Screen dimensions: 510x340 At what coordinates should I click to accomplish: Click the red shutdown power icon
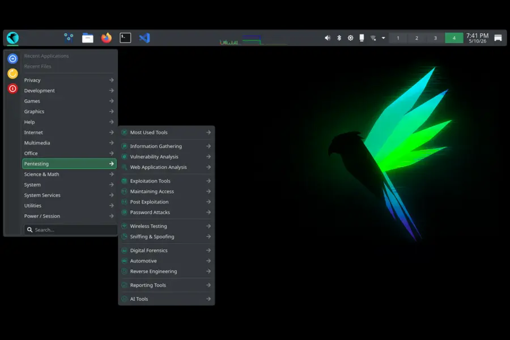point(12,88)
